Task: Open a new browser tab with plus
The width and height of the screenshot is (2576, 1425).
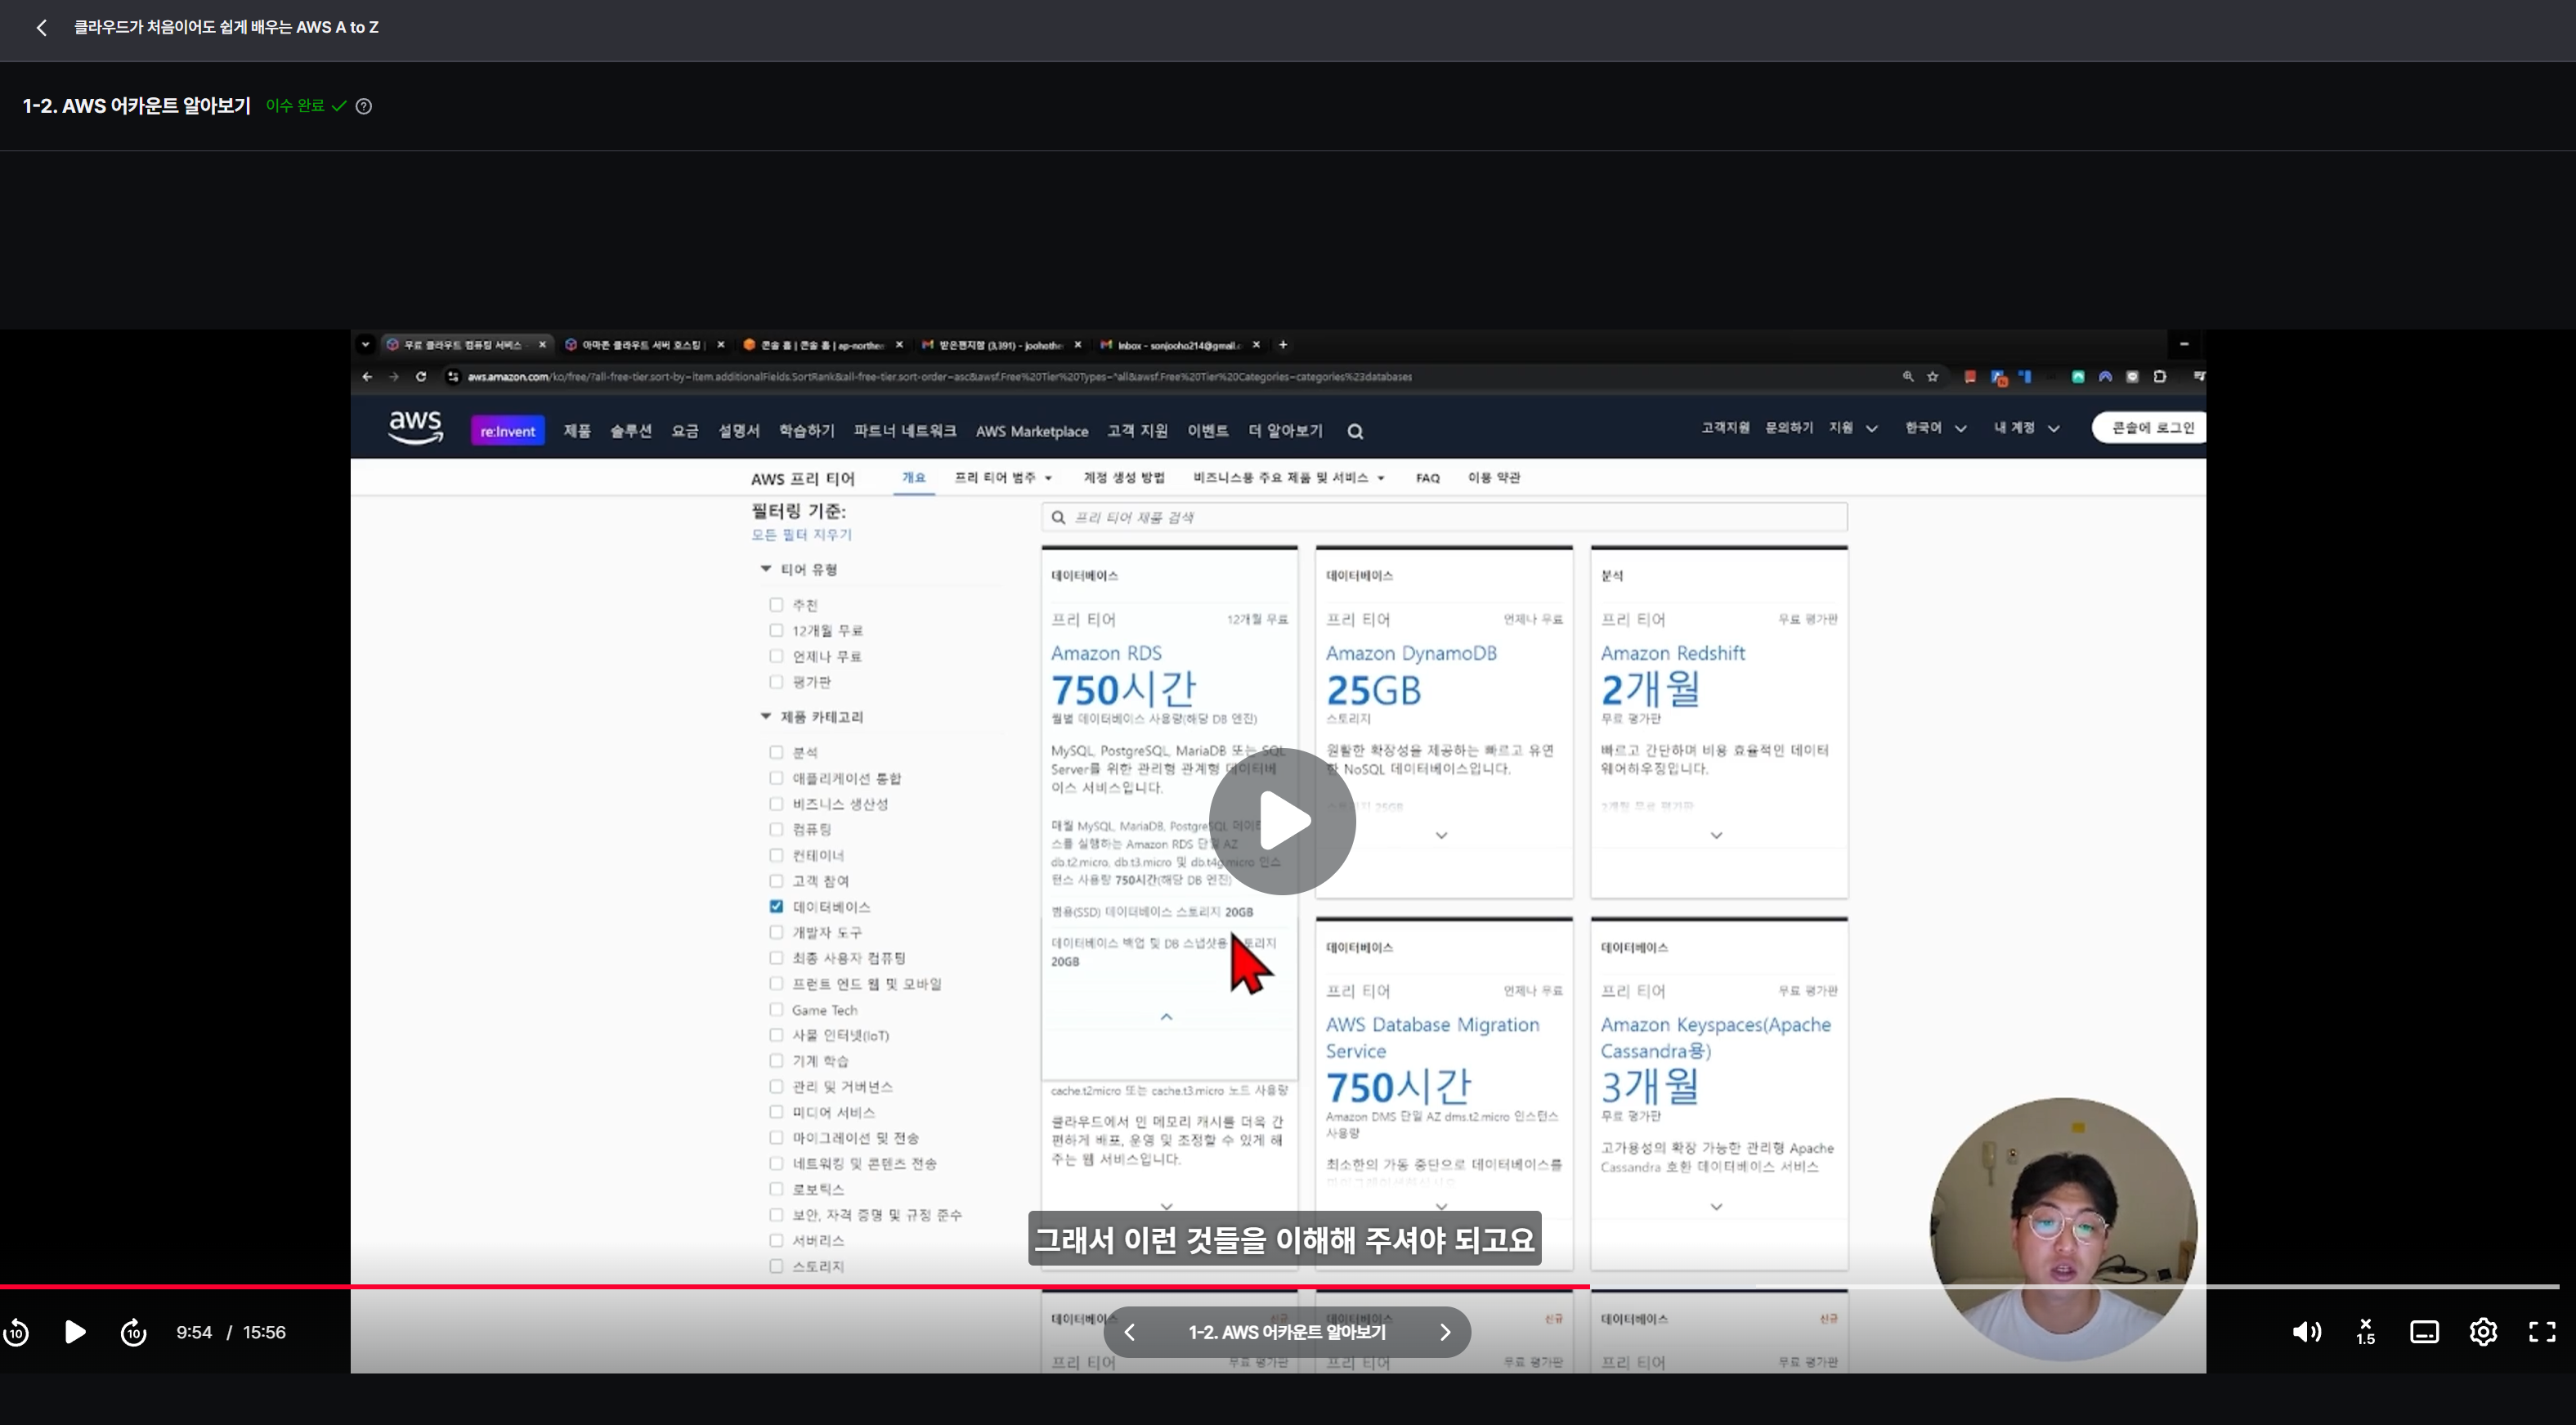Action: (1283, 345)
